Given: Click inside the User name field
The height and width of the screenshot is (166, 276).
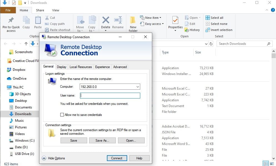Looking at the screenshot, I should (x=110, y=95).
